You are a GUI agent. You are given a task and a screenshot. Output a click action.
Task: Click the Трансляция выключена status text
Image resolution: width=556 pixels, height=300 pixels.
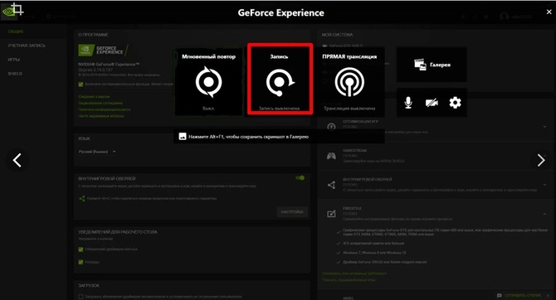[x=349, y=109]
